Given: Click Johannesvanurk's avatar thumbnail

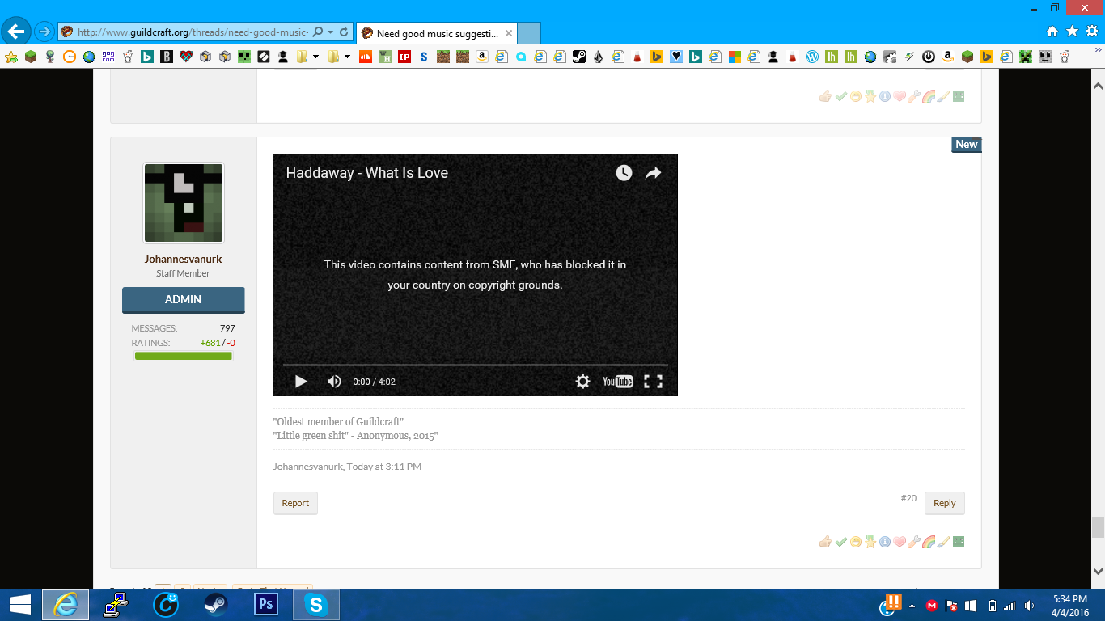Looking at the screenshot, I should [184, 203].
